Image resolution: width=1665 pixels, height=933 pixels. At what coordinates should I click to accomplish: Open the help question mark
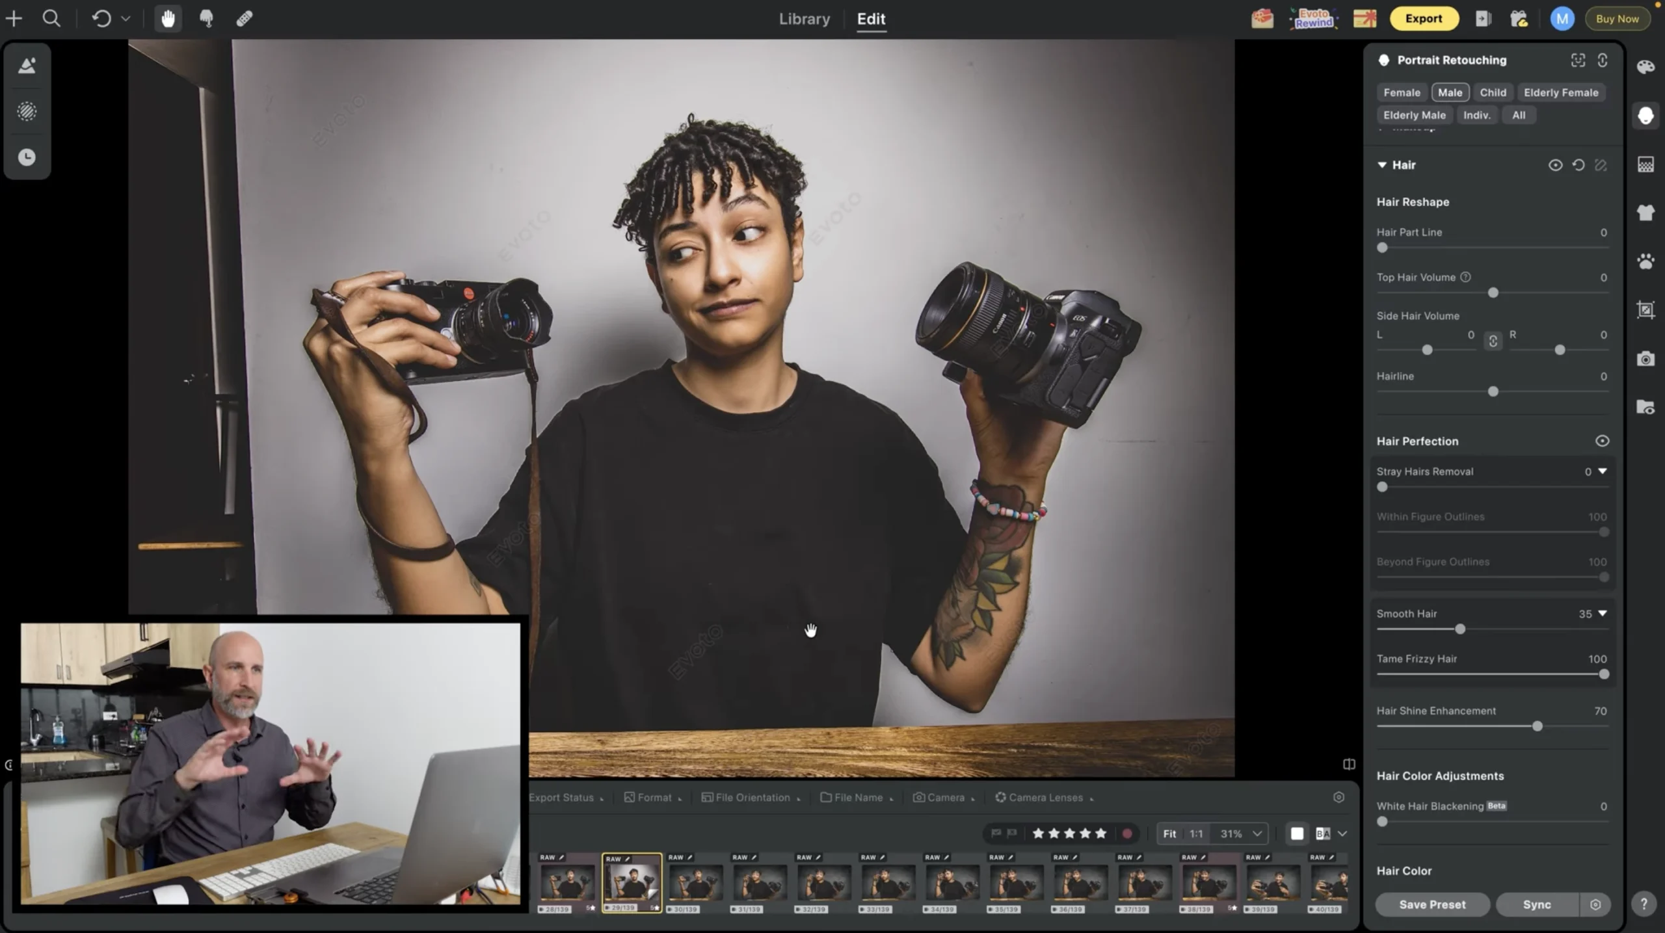pos(1644,904)
